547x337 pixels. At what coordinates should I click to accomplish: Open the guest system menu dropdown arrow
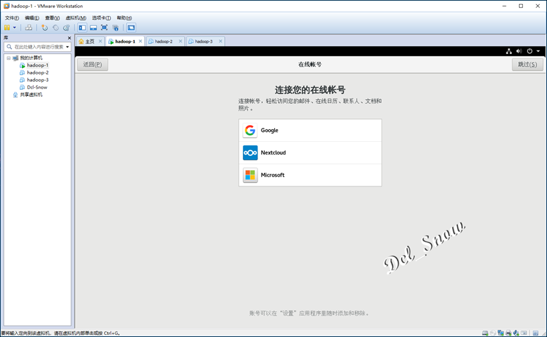pyautogui.click(x=538, y=51)
